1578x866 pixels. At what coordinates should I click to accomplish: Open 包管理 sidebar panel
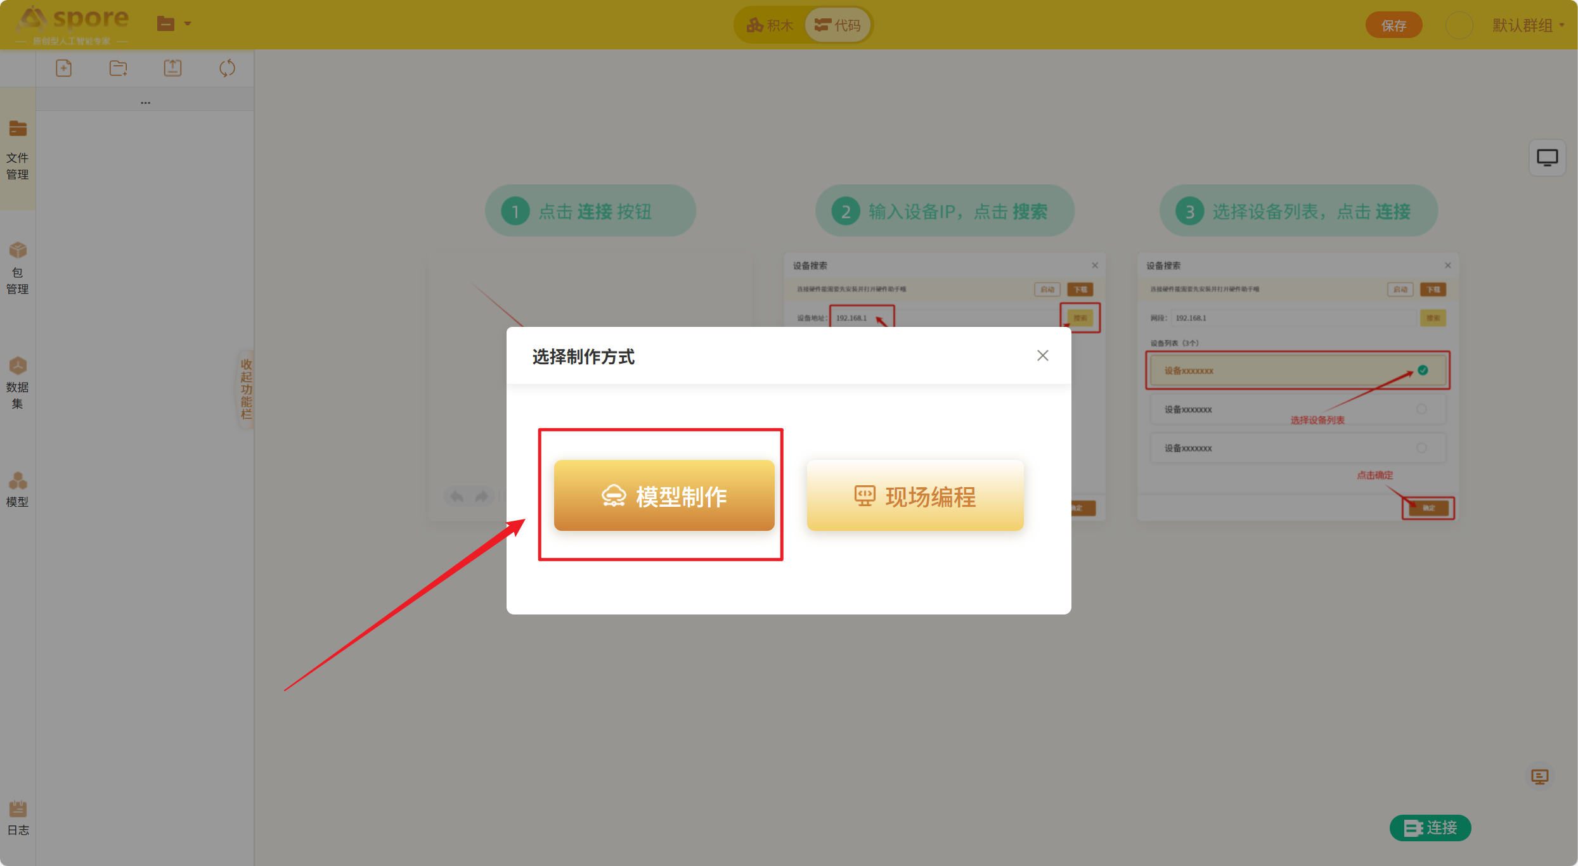tap(18, 268)
